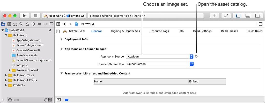Toggle the project and targets list sidebar

[58, 31]
